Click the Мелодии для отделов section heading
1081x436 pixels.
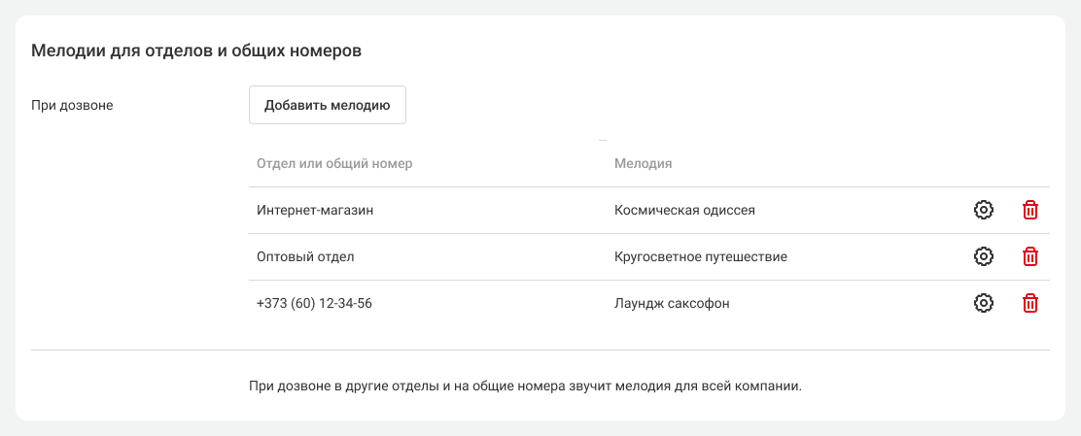point(196,50)
